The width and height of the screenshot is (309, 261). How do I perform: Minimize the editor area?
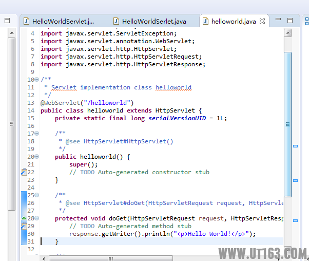click(278, 19)
